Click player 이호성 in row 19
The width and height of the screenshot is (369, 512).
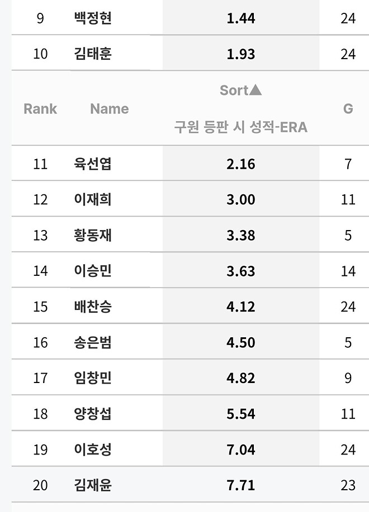pos(91,449)
